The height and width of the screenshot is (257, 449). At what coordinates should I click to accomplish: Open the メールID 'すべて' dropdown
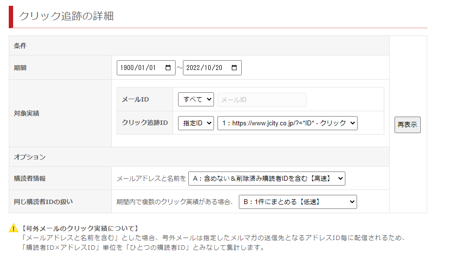click(196, 100)
